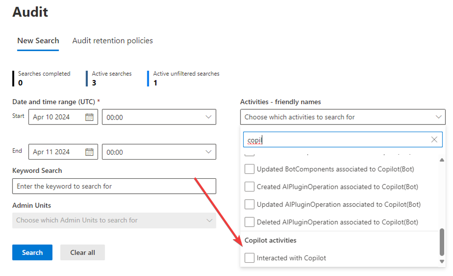
Task: Open the Start date calendar picker icon
Action: [89, 117]
